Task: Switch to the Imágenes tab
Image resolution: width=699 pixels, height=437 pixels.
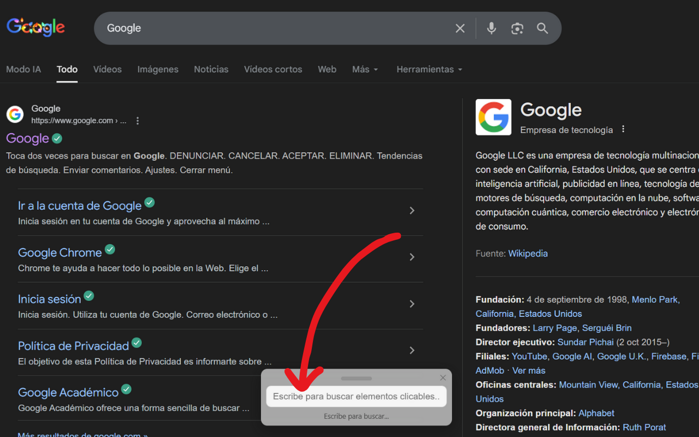Action: pyautogui.click(x=158, y=69)
